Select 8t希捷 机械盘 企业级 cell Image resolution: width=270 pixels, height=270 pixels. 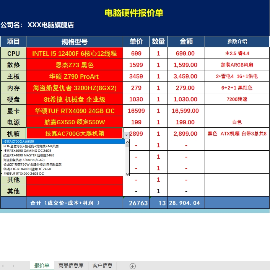tap(75, 99)
